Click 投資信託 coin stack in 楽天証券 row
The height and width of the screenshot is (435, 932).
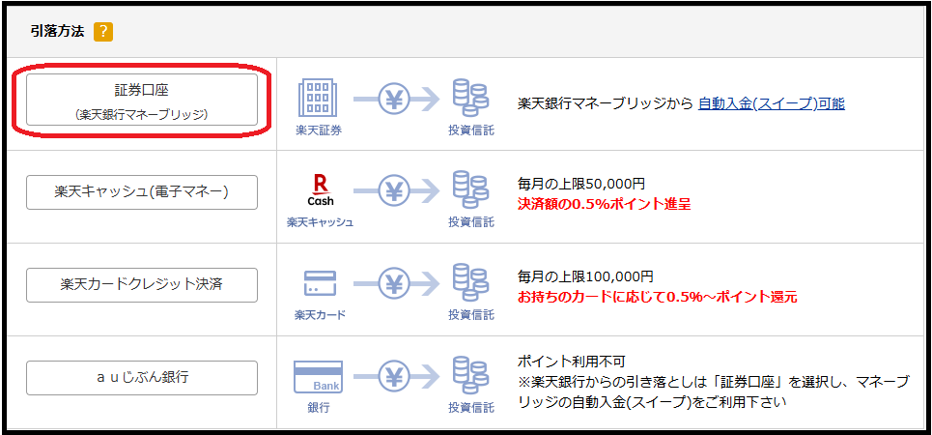coord(470,98)
